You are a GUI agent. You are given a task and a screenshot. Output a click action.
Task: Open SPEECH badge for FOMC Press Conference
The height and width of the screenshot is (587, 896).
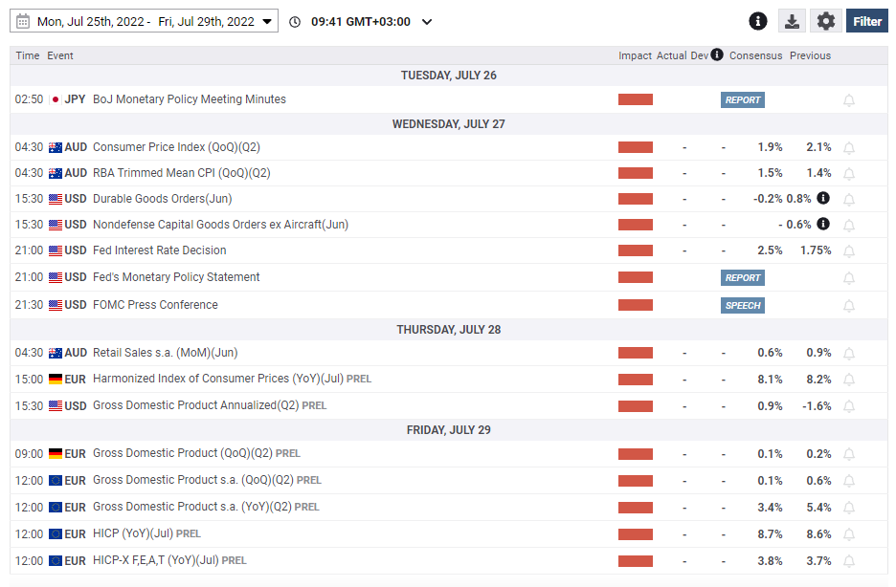click(x=742, y=305)
